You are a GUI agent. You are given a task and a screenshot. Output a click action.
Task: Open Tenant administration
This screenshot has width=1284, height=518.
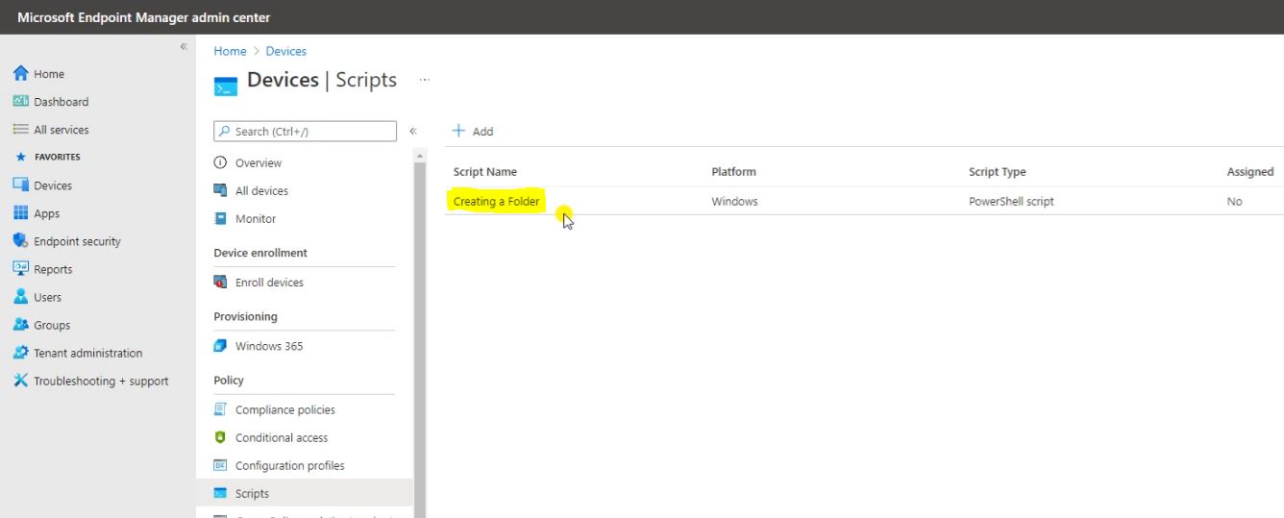(x=87, y=353)
